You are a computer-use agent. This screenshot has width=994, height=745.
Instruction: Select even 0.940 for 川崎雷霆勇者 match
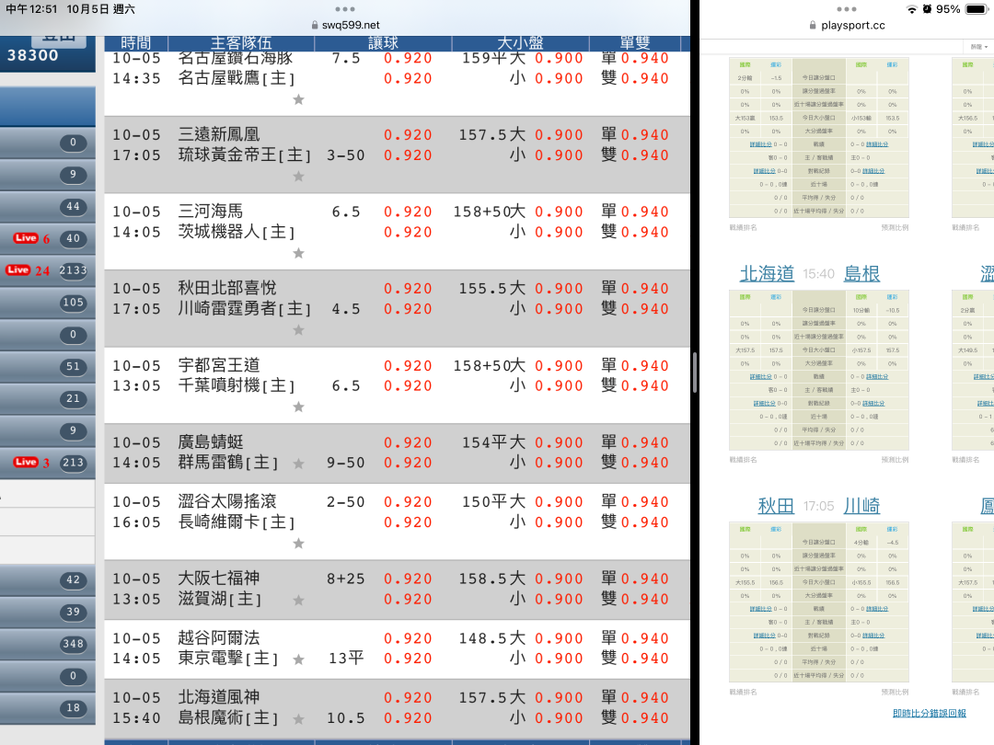tap(644, 308)
